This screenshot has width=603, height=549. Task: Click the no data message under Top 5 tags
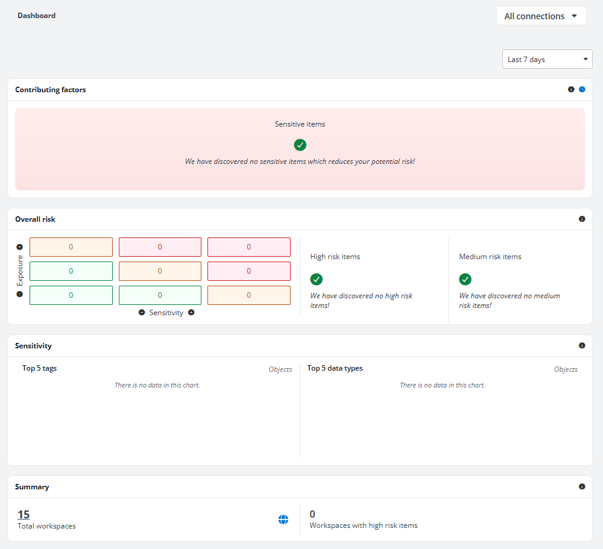pyautogui.click(x=157, y=385)
